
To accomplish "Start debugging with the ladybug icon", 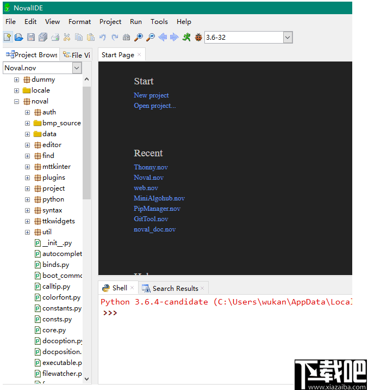I will 198,37.
